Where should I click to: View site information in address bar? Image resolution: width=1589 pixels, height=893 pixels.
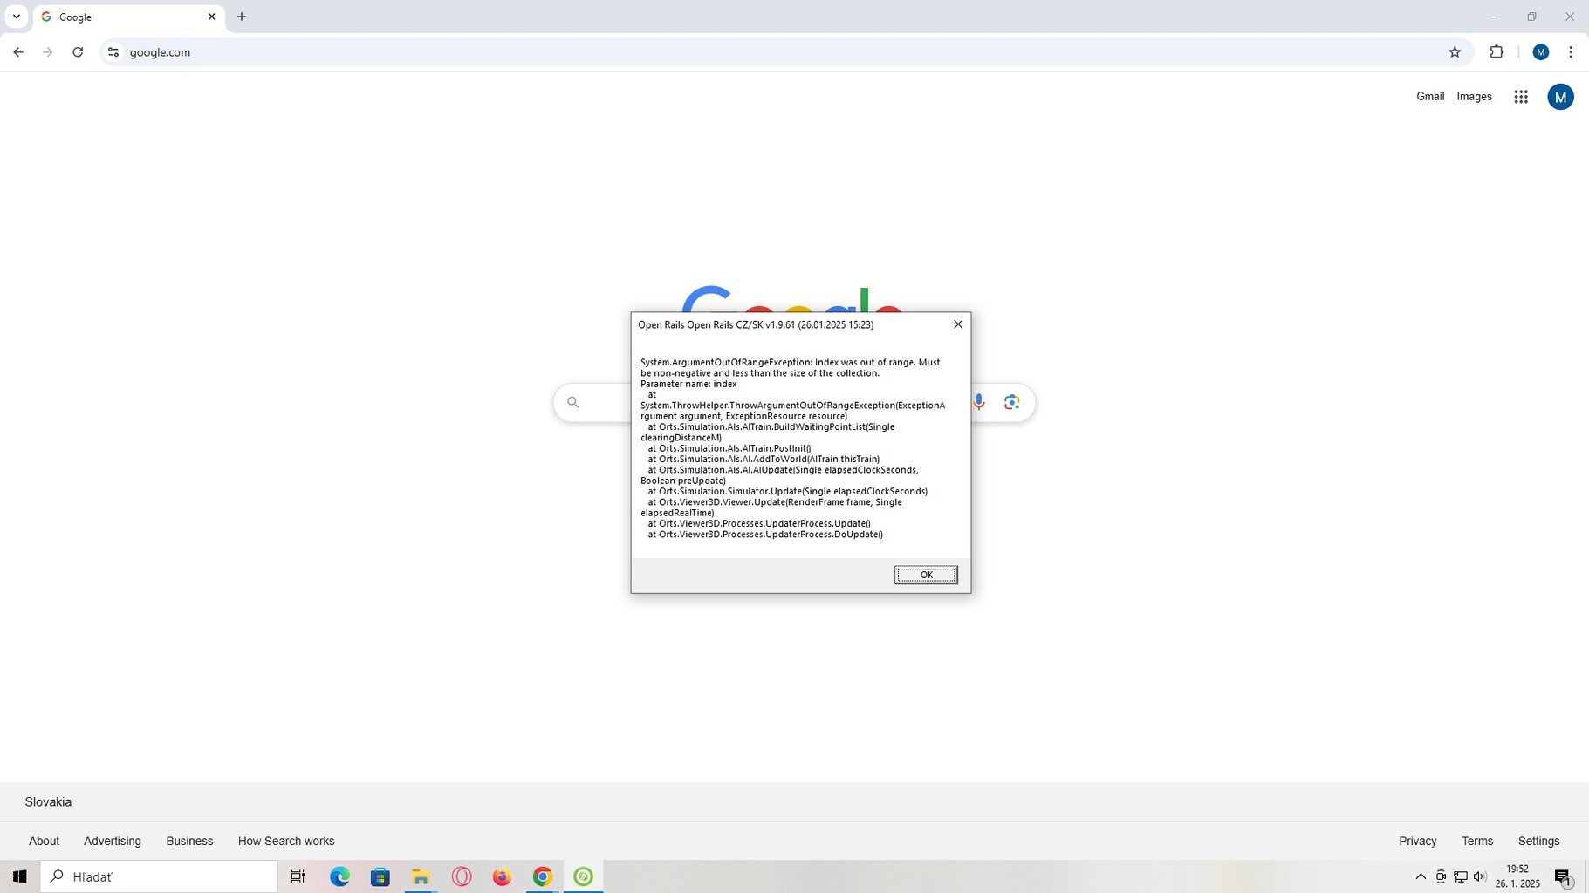pyautogui.click(x=113, y=52)
